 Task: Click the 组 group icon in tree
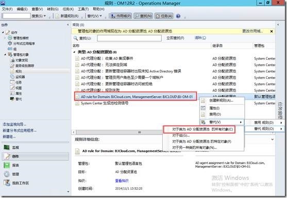tap(10, 49)
